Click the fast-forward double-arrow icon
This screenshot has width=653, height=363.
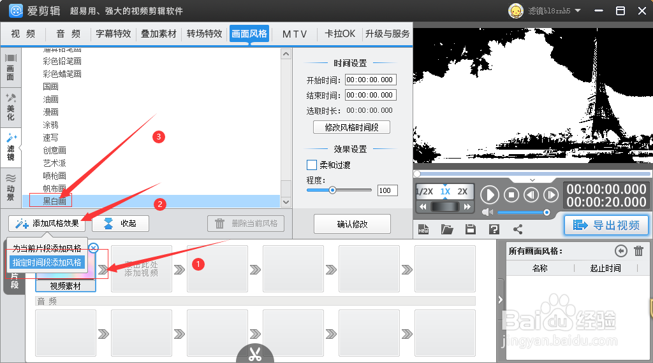[x=467, y=207]
